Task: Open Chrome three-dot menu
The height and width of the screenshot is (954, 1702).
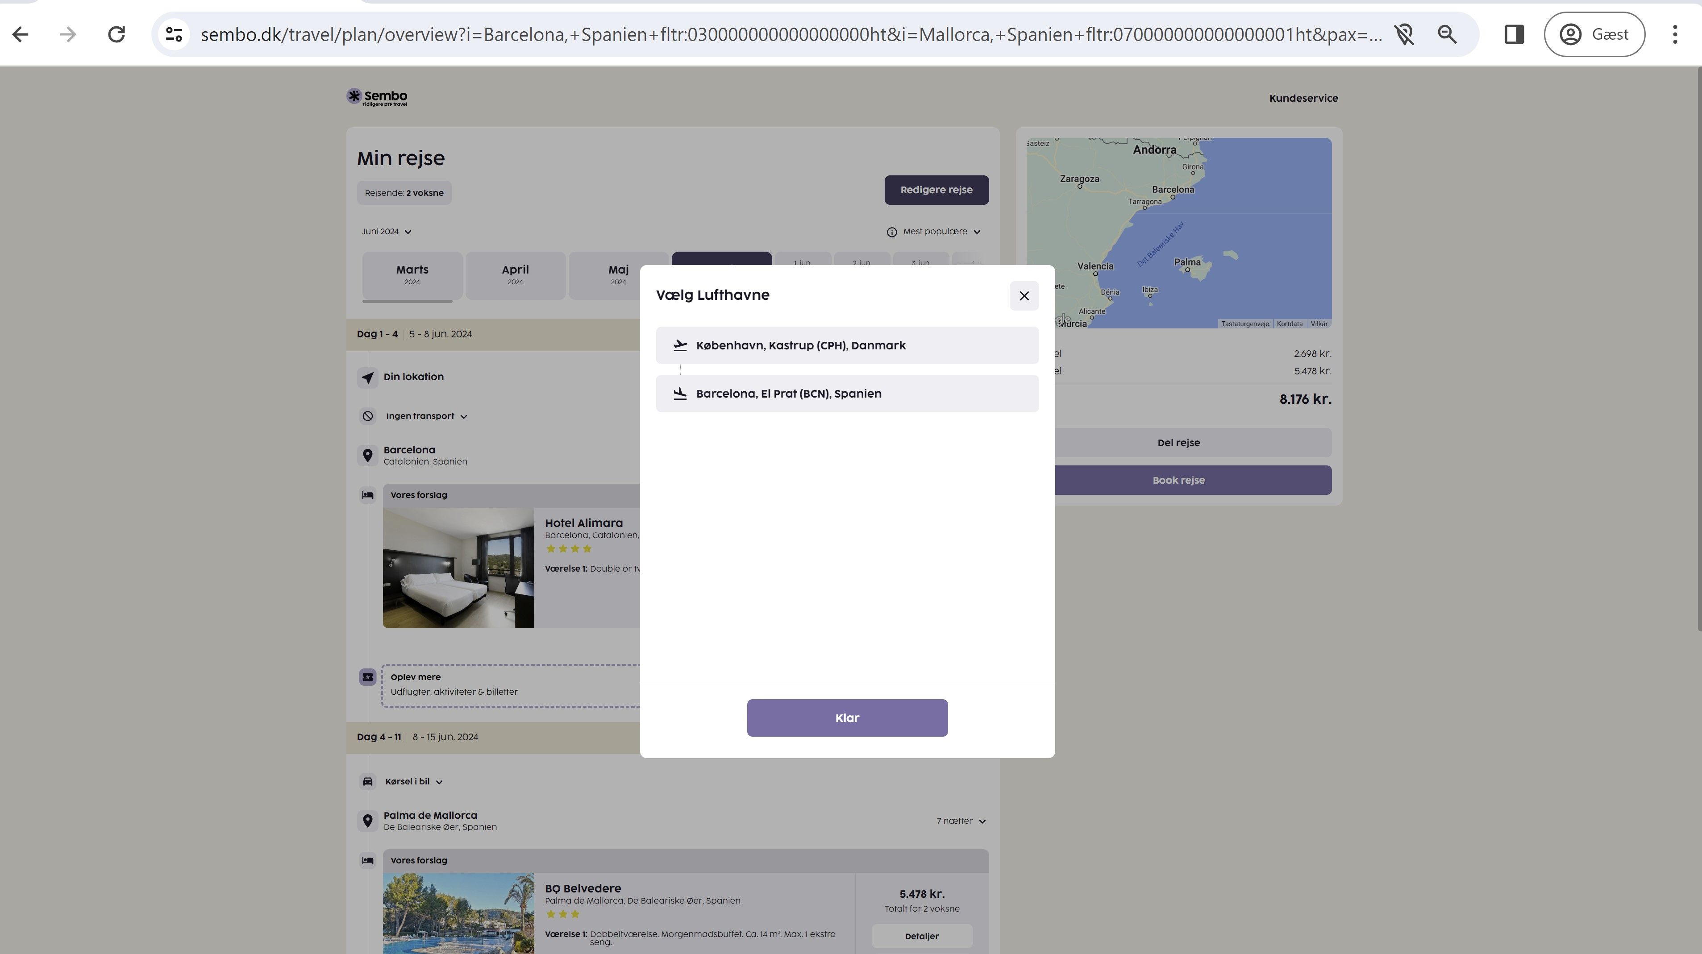Action: (1674, 34)
